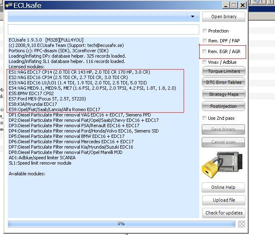275x235 pixels.
Task: Click Check for updates
Action: pos(224,213)
